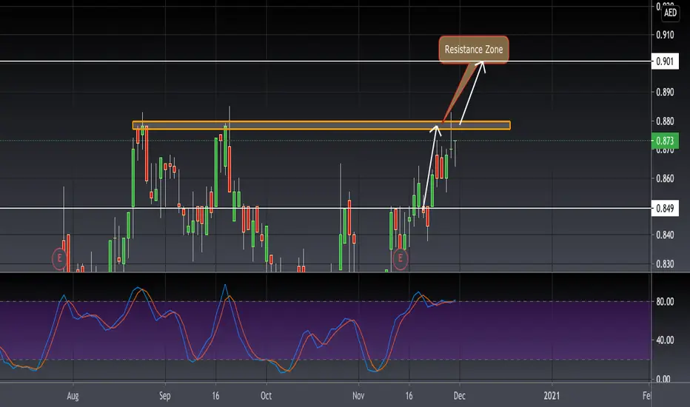The height and width of the screenshot is (407, 690).
Task: Select the orange resistance rectangle drawing
Action: 321,125
